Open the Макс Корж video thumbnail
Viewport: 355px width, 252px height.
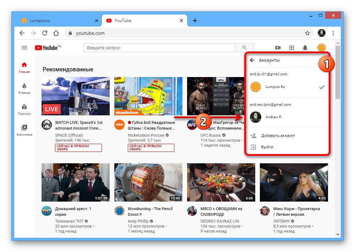click(294, 182)
